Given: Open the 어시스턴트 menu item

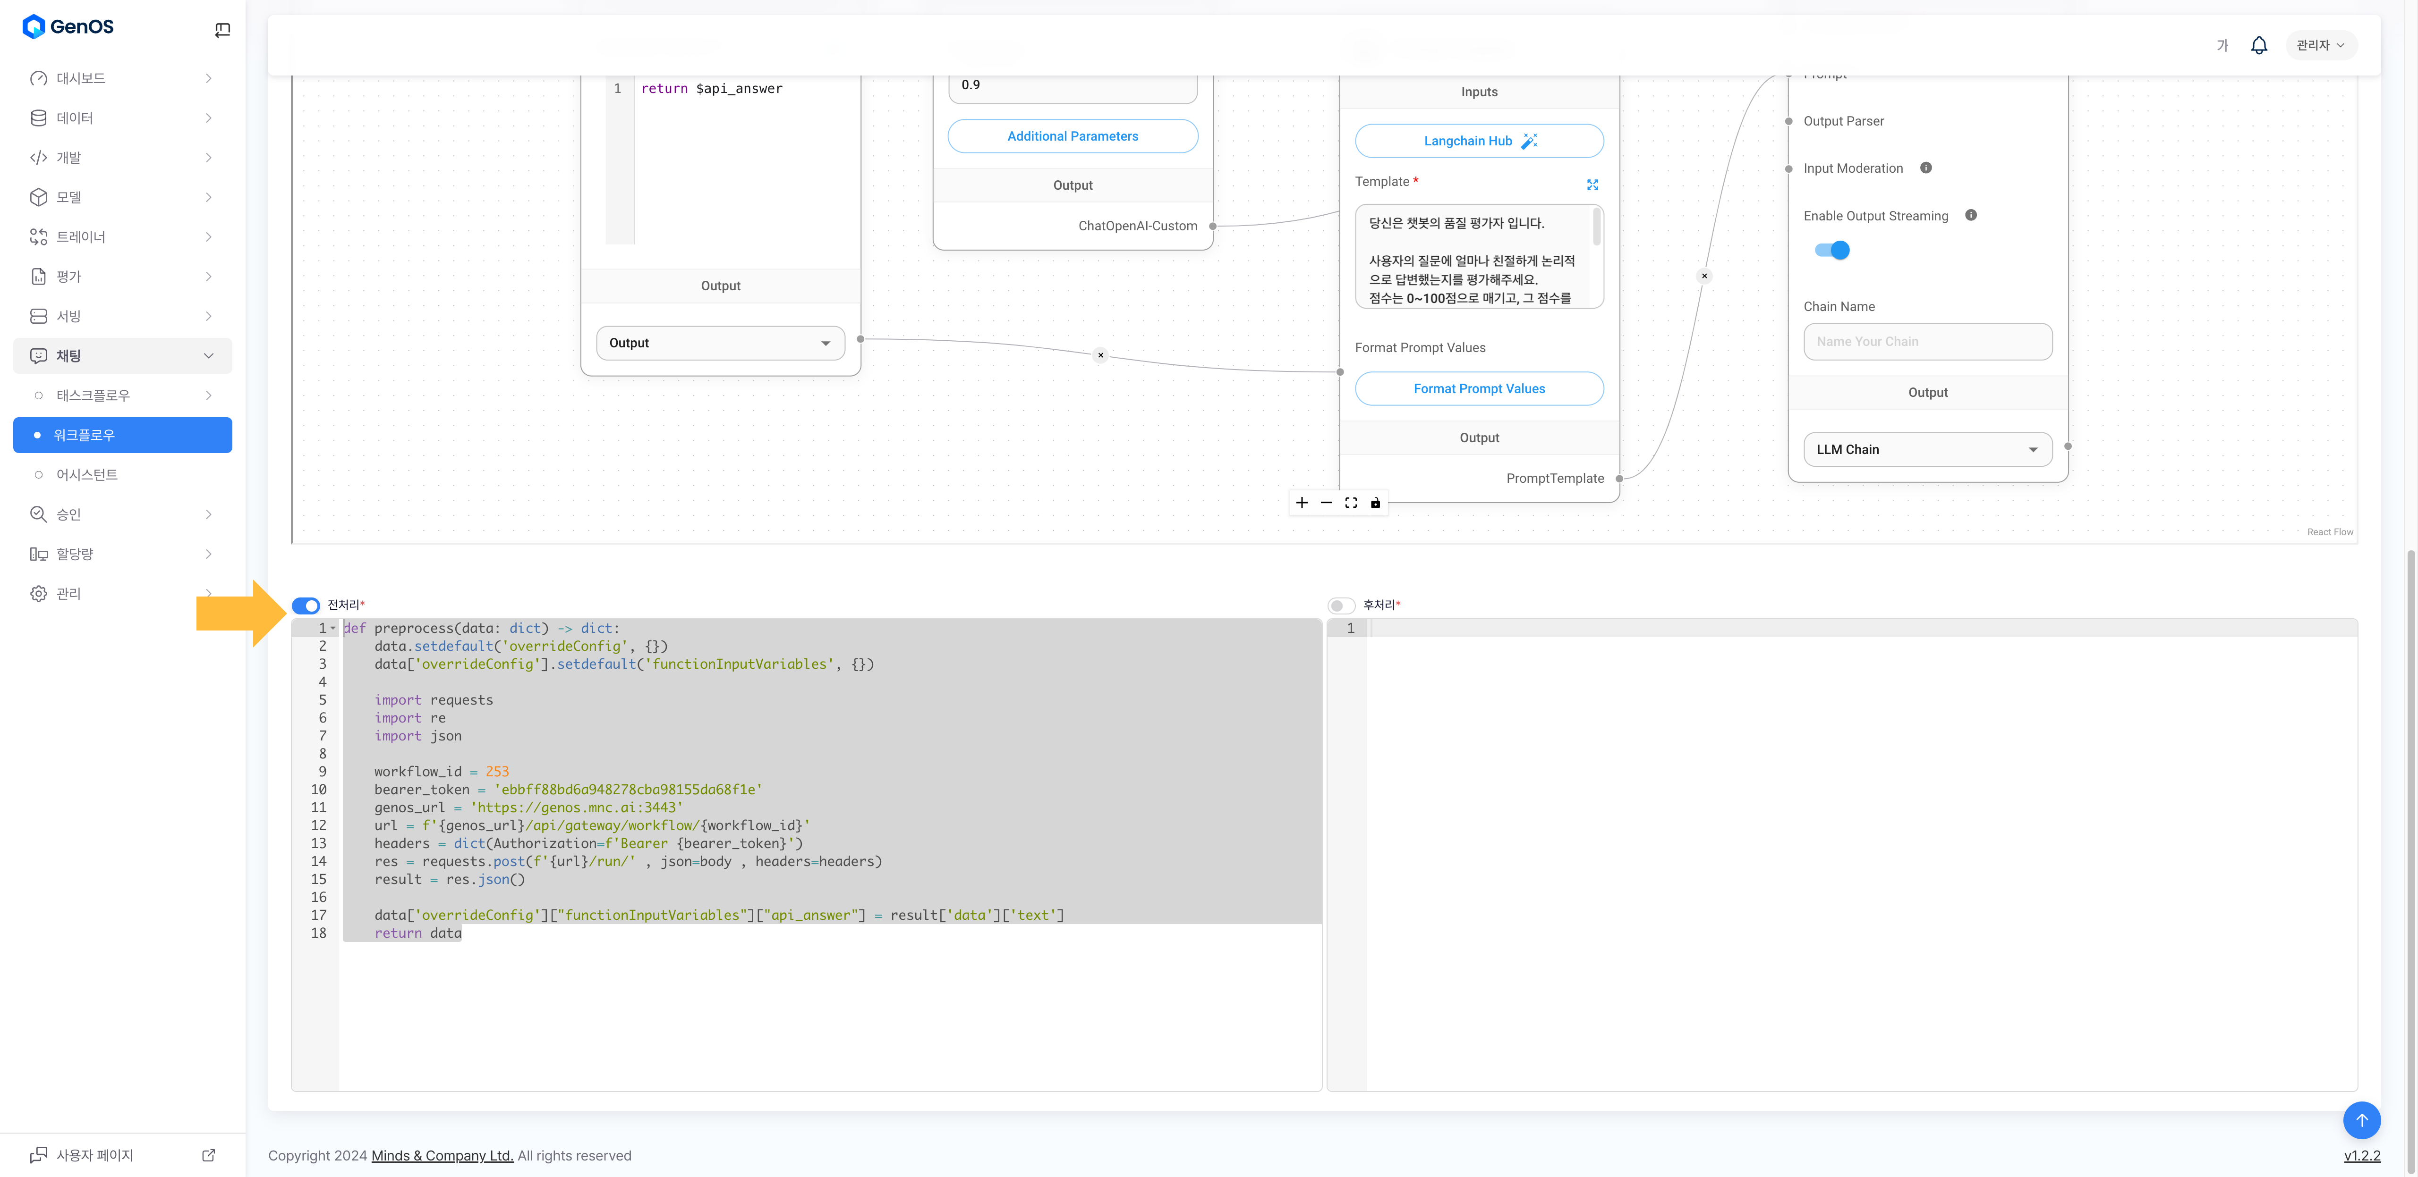Looking at the screenshot, I should pyautogui.click(x=86, y=475).
